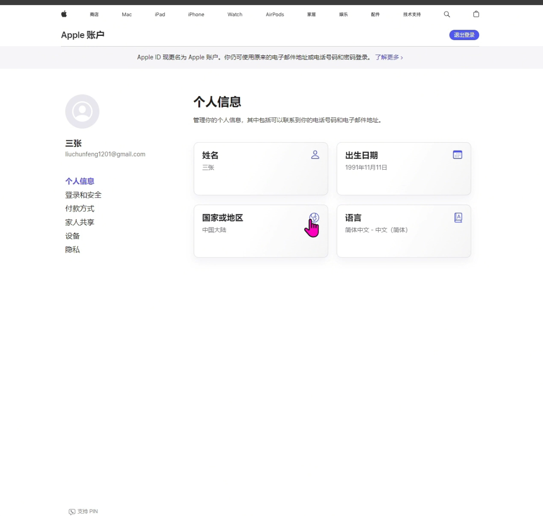The width and height of the screenshot is (543, 516).
Task: Open the iPhone nav menu
Action: [196, 14]
